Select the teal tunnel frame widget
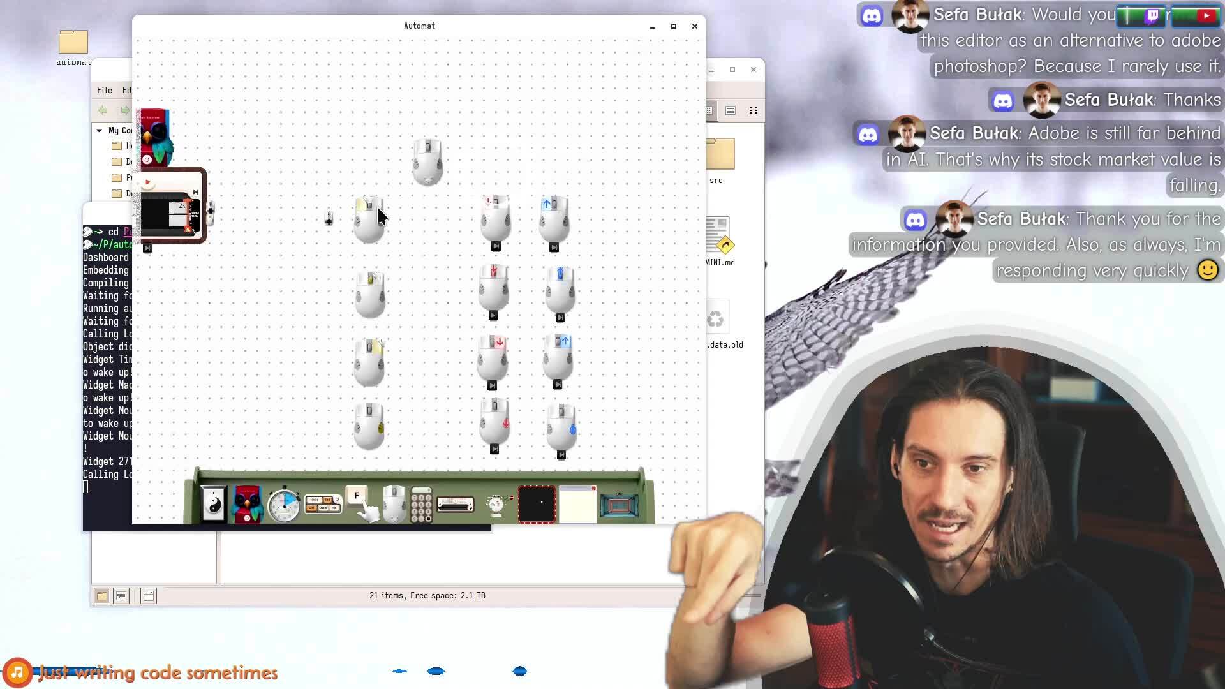Viewport: 1225px width, 689px height. coord(619,505)
